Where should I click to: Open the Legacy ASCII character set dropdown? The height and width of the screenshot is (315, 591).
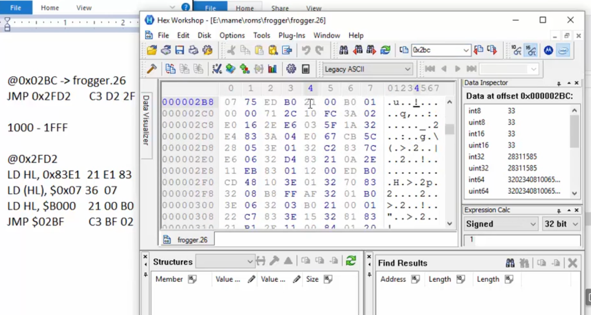point(367,69)
